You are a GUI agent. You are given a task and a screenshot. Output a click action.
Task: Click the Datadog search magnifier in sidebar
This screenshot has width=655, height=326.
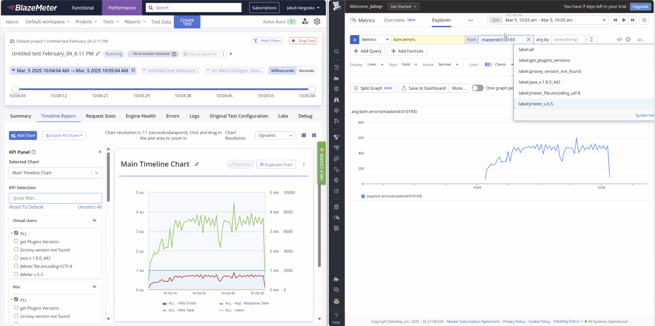336,52
